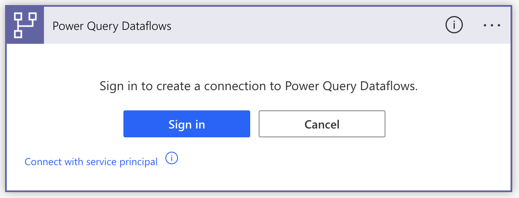The image size is (519, 198).
Task: Click the sign-in prompt message text
Action: (x=259, y=86)
